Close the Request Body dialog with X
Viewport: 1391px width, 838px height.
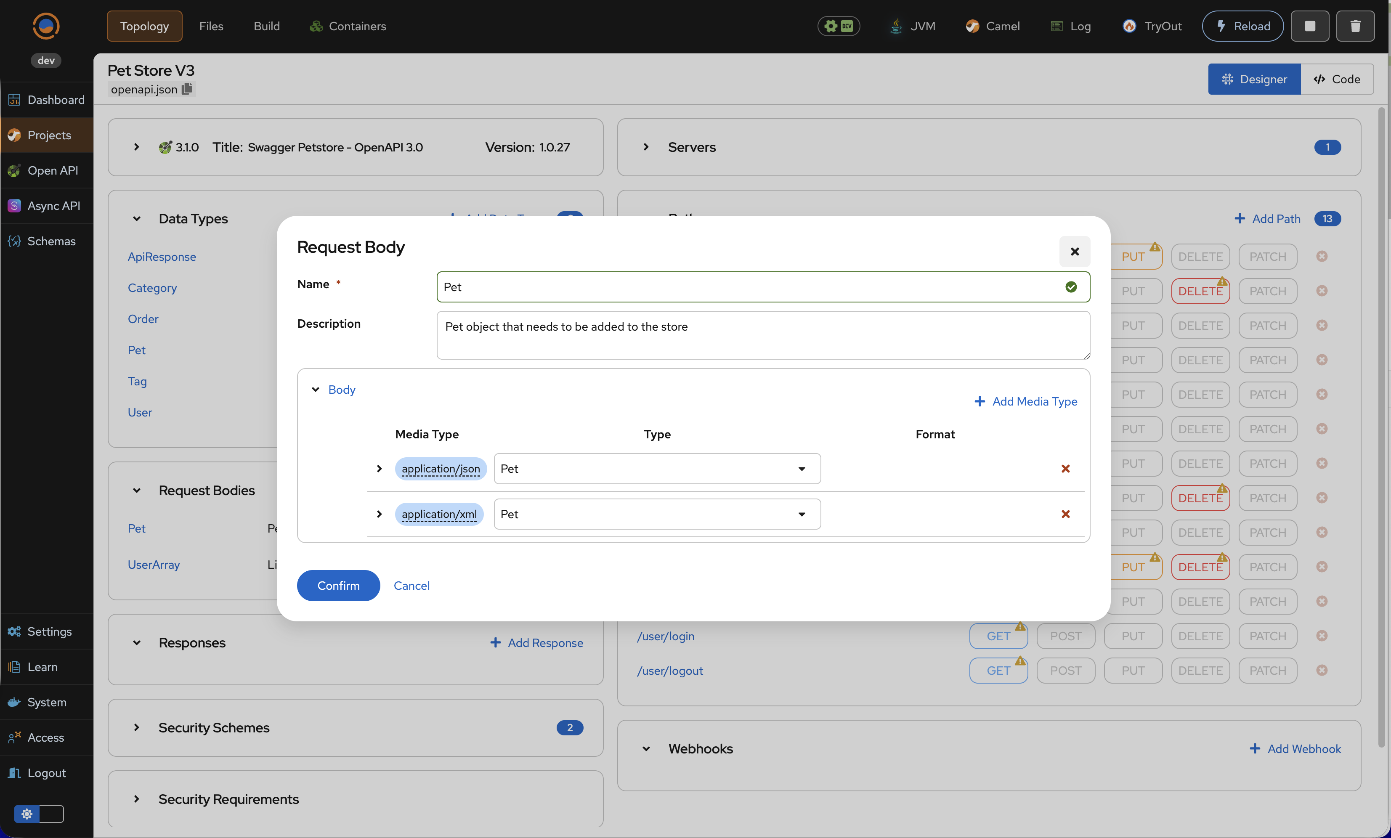pyautogui.click(x=1074, y=252)
